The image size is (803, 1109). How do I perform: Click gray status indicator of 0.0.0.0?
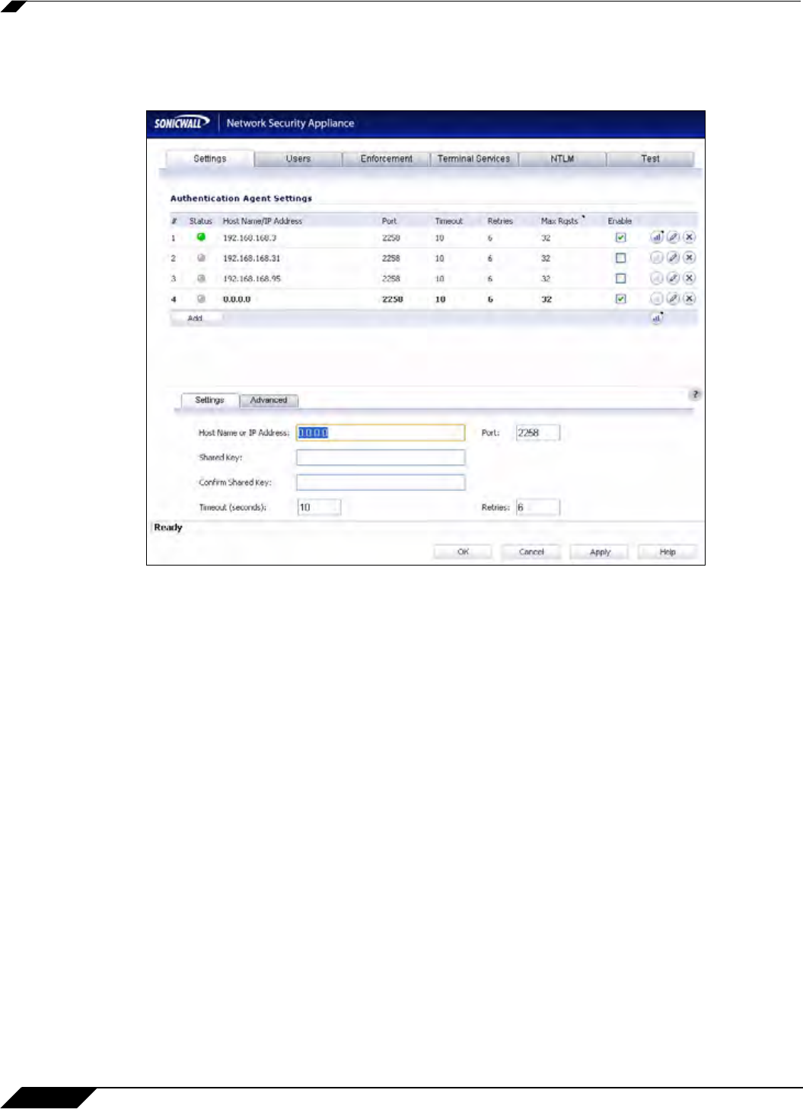tap(201, 299)
